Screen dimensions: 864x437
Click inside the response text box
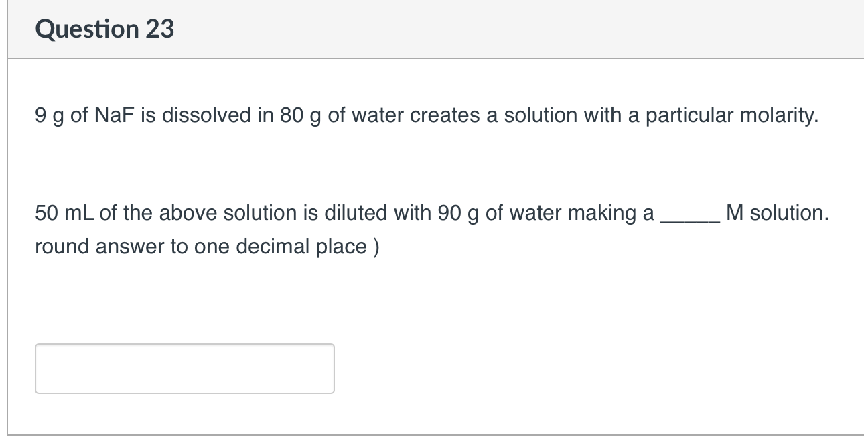184,368
